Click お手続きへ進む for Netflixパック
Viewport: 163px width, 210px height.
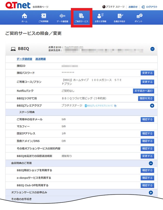143,91
